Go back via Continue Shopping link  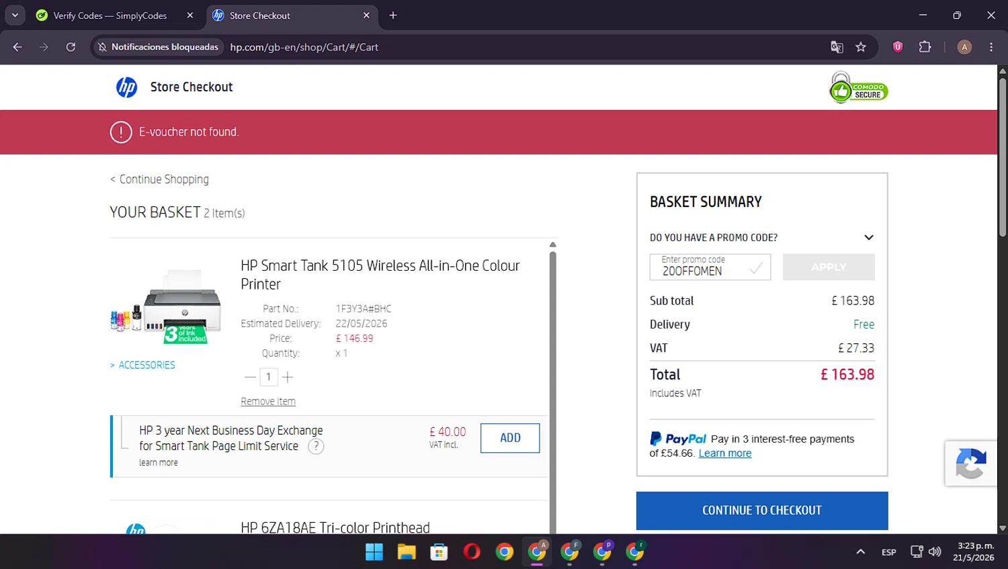tap(160, 179)
